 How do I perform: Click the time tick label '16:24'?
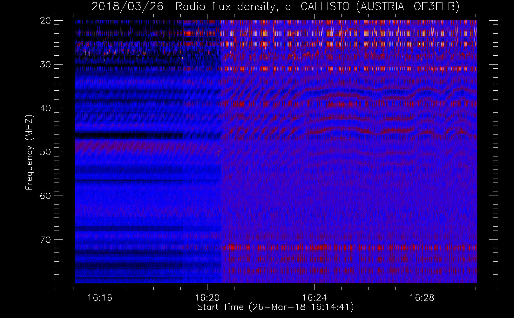point(314,298)
